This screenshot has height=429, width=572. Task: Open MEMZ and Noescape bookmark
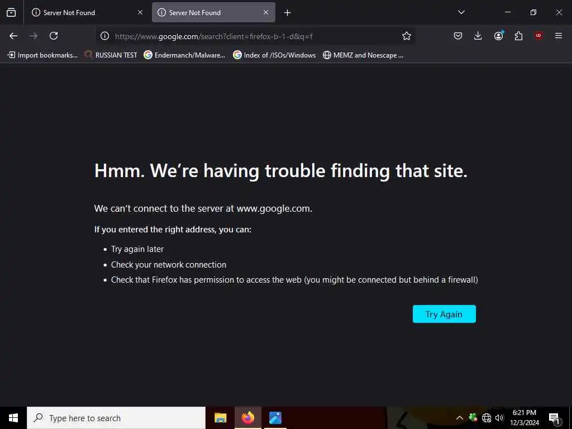pyautogui.click(x=363, y=55)
